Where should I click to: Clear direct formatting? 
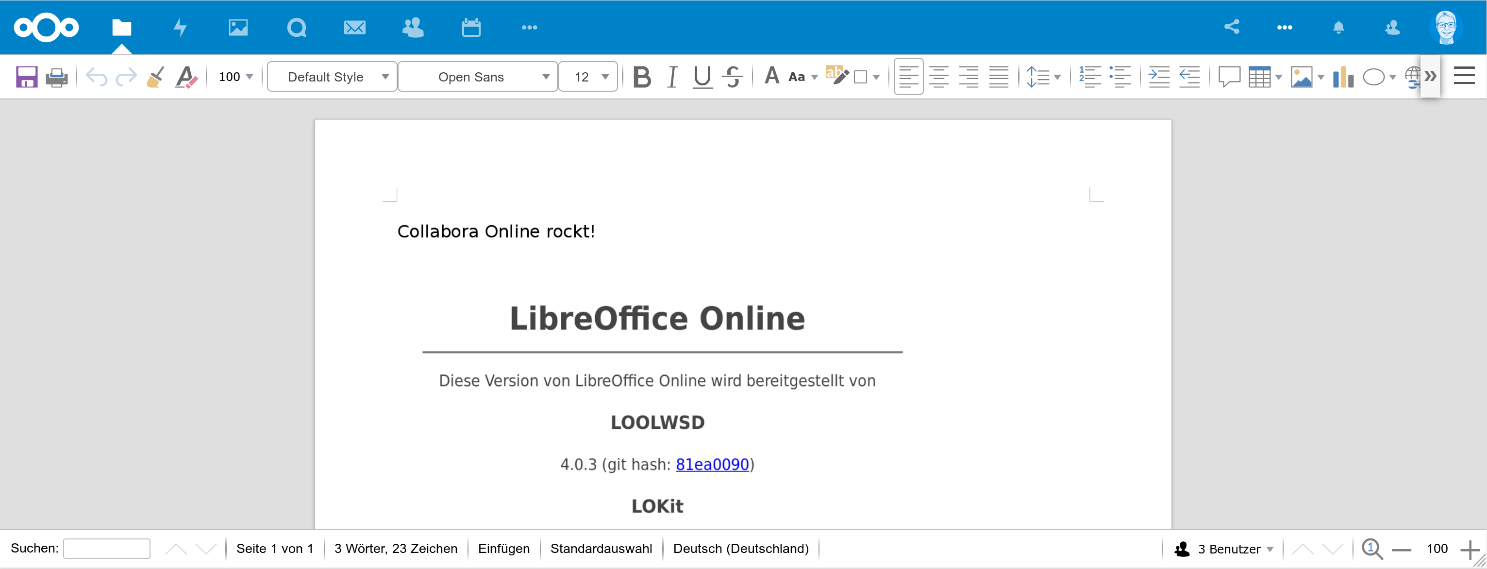[186, 76]
